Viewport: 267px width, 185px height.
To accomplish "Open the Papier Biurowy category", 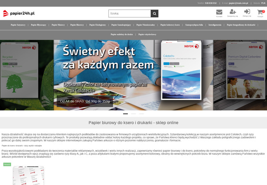I will point(77,25).
